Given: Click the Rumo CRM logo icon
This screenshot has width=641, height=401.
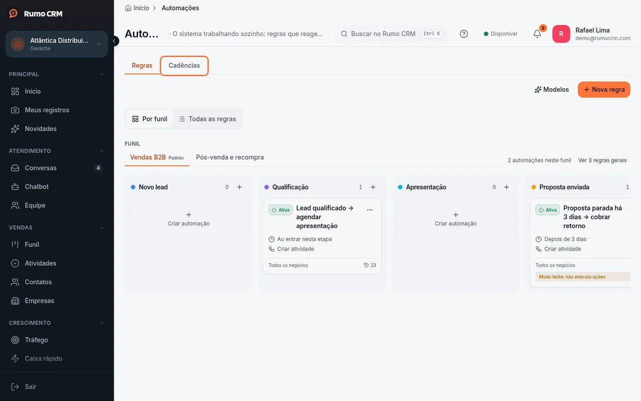Looking at the screenshot, I should pos(14,14).
